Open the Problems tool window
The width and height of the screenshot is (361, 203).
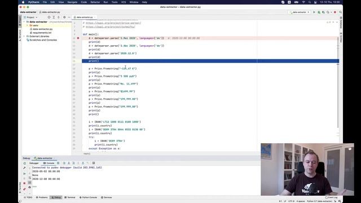click(x=42, y=197)
